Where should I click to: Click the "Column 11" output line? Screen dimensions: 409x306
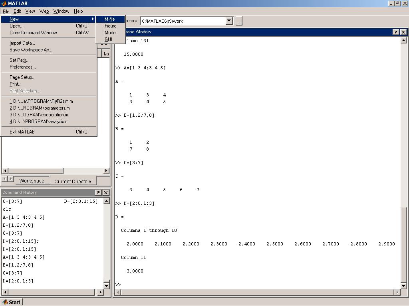click(x=133, y=257)
